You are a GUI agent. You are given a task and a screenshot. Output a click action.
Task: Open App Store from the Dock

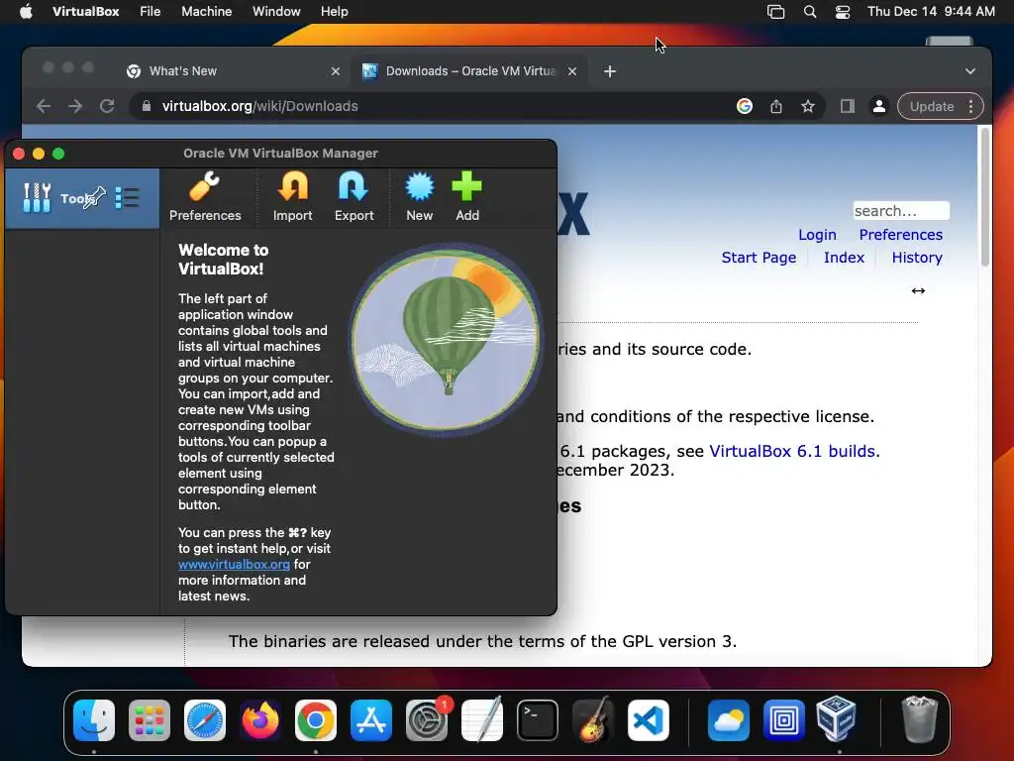[x=371, y=720]
